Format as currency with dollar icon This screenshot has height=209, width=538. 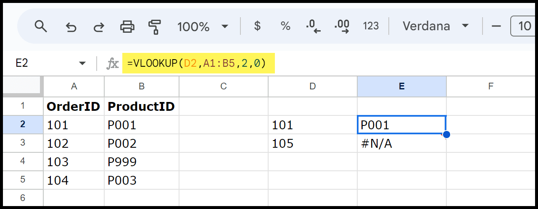(258, 26)
